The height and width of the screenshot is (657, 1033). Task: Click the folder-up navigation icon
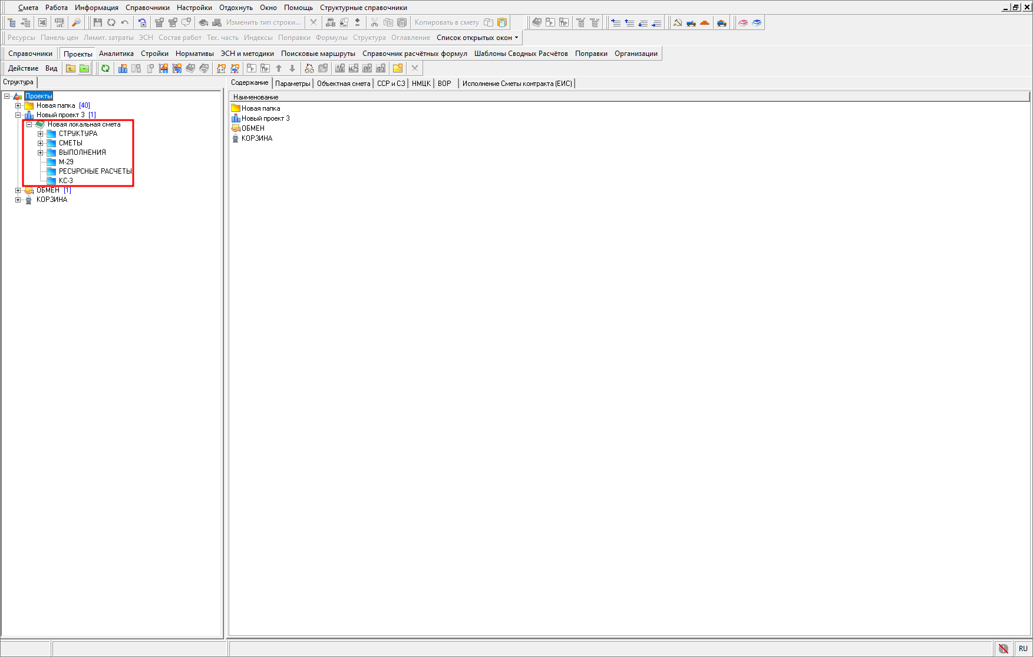(71, 68)
